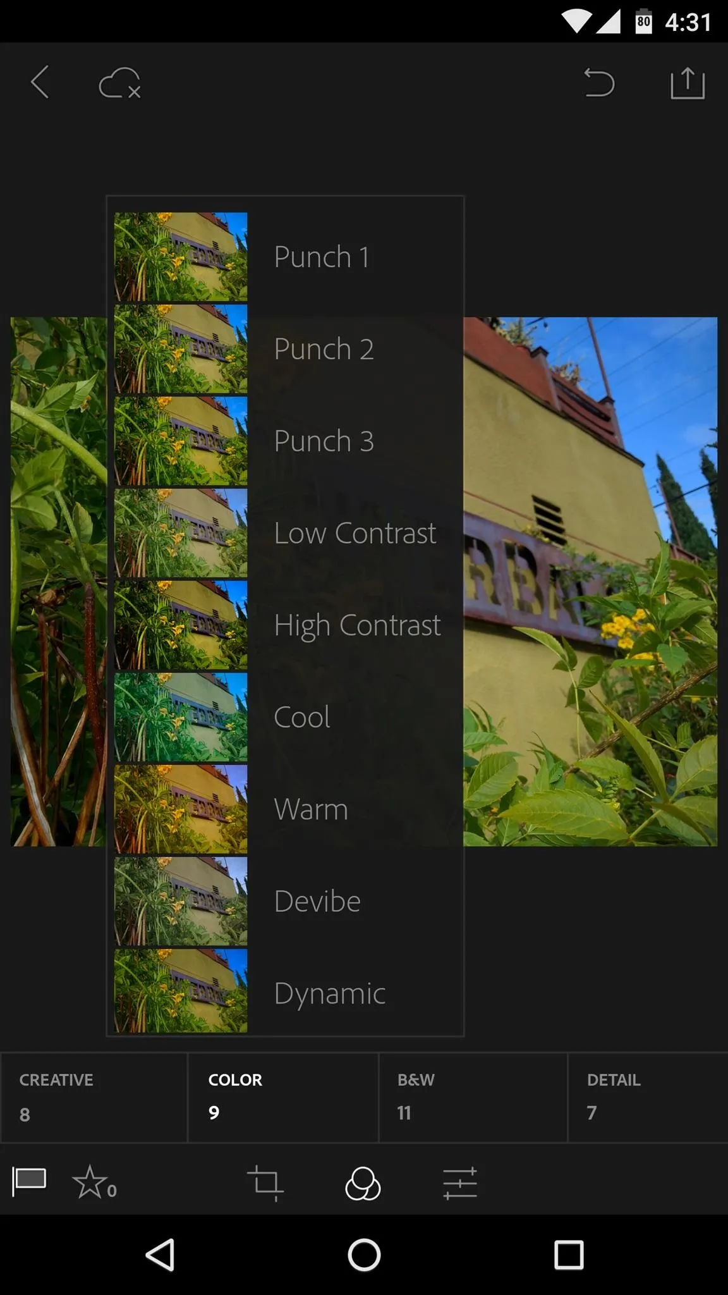
Task: Tap the undo arrow icon
Action: click(x=598, y=83)
